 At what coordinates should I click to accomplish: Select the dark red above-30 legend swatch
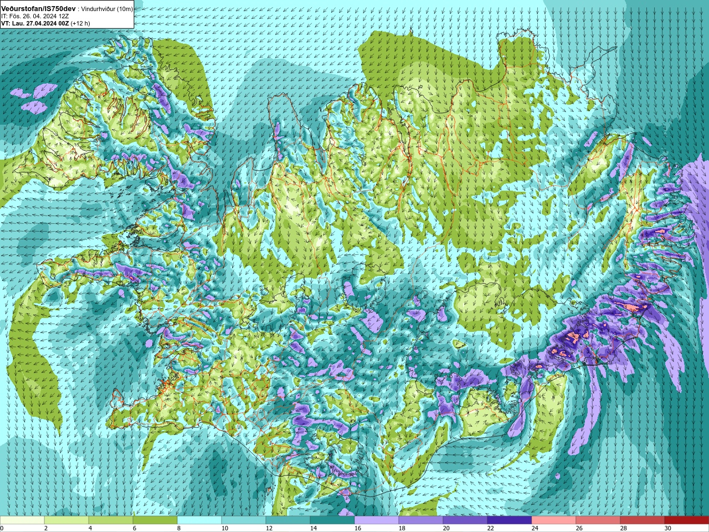pyautogui.click(x=687, y=520)
